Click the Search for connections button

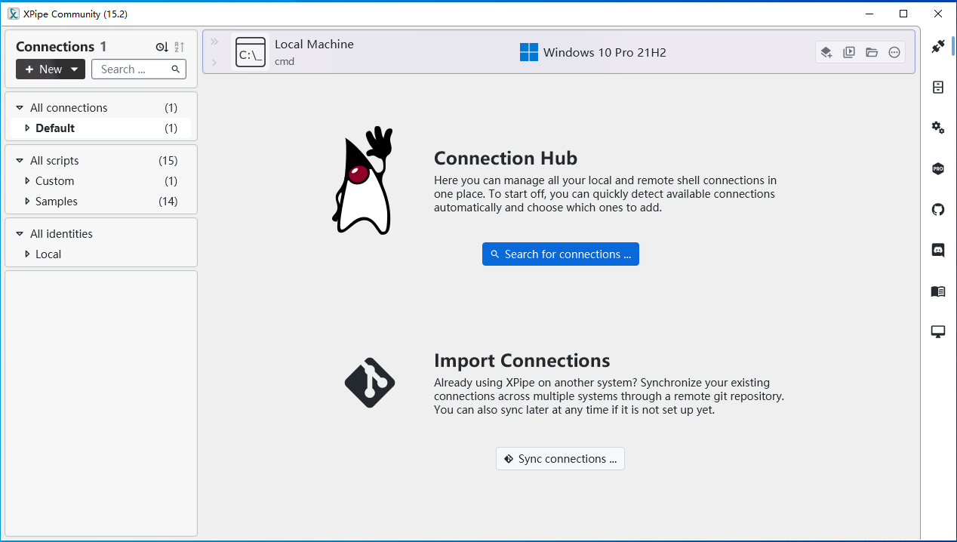point(561,254)
